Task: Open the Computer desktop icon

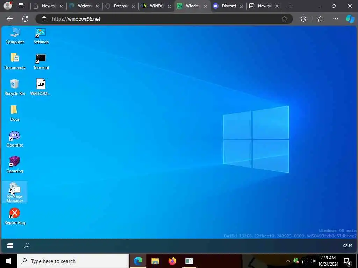Action: 15,36
